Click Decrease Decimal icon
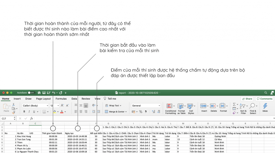Screen dimensions: 275x153 point(159,112)
